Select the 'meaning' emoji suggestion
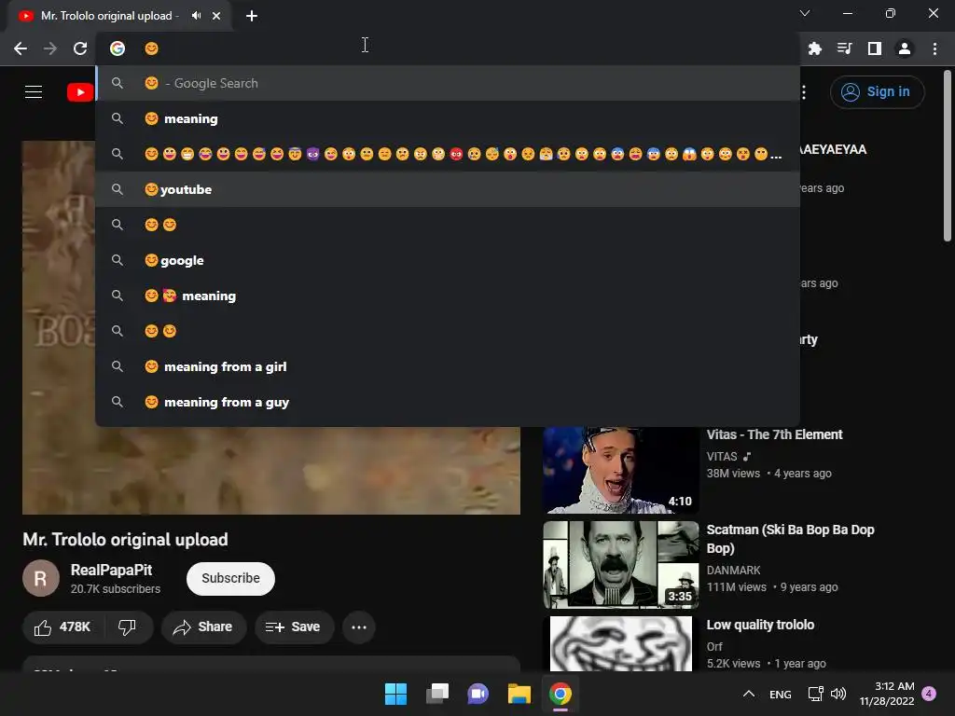The image size is (955, 716). tap(448, 118)
